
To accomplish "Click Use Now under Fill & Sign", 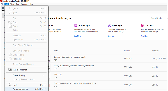I will (111, 36).
